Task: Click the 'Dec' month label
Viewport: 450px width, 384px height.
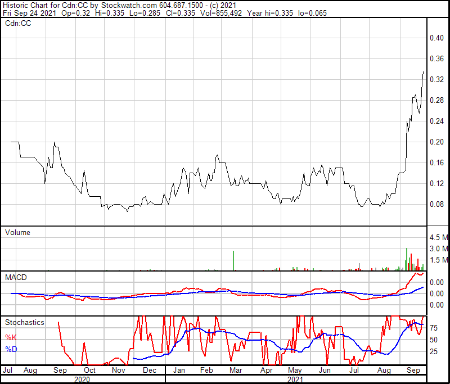Action: 150,371
